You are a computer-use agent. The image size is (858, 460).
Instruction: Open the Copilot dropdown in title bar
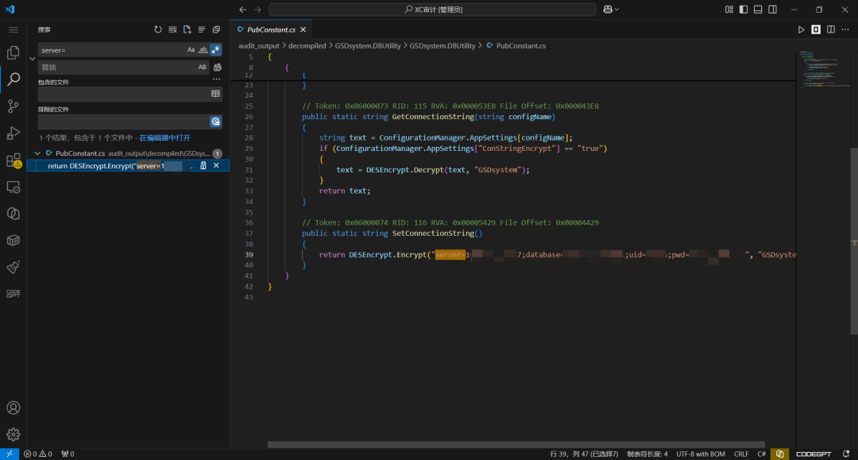tap(611, 10)
